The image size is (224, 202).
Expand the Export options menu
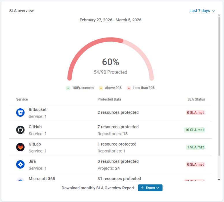click(150, 188)
